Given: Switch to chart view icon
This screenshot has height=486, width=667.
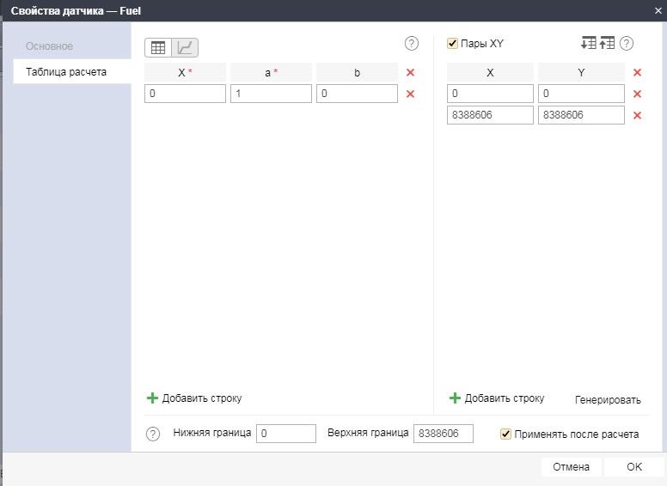Looking at the screenshot, I should [x=185, y=48].
